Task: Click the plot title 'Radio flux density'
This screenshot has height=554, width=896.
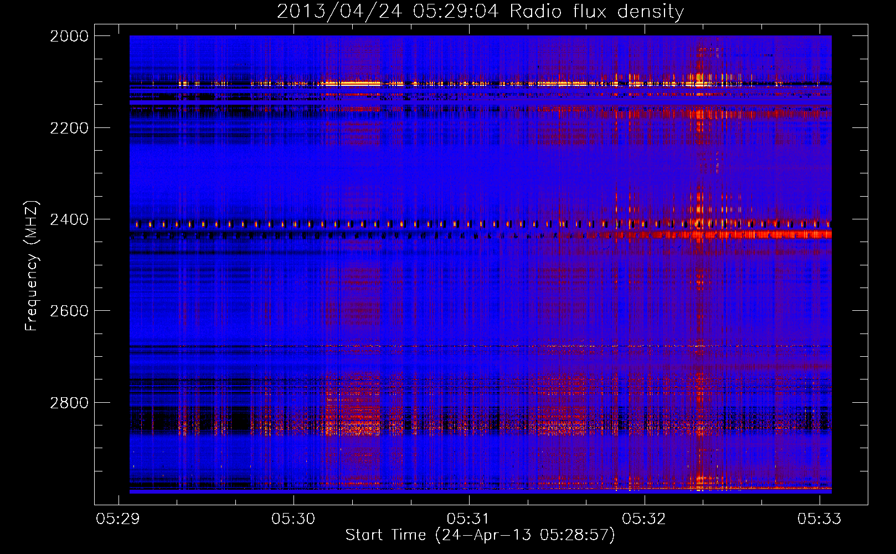Action: 597,12
